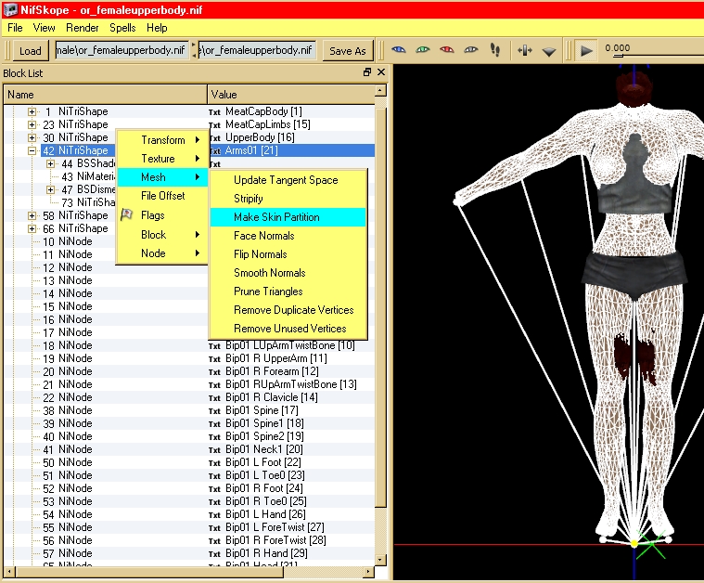This screenshot has width=704, height=583.
Task: Expand block 47 BSDismember child
Action: [x=51, y=189]
